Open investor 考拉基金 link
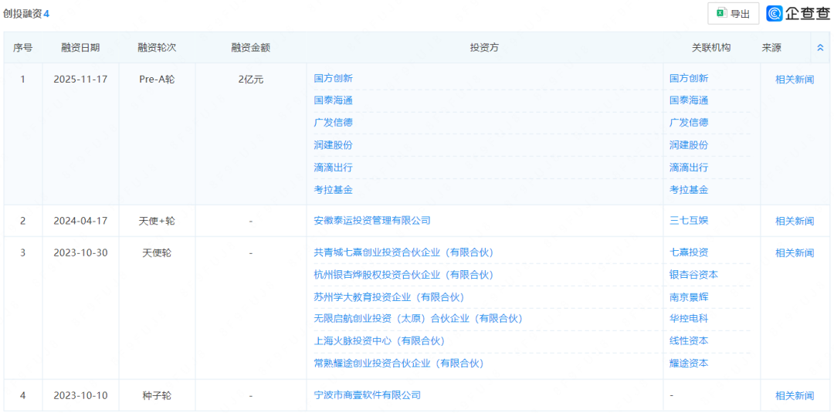 coord(333,190)
